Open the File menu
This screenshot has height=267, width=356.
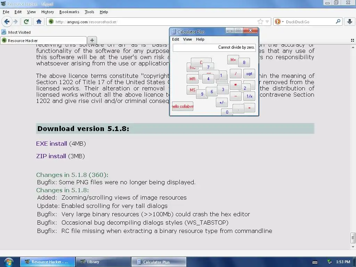(6, 12)
